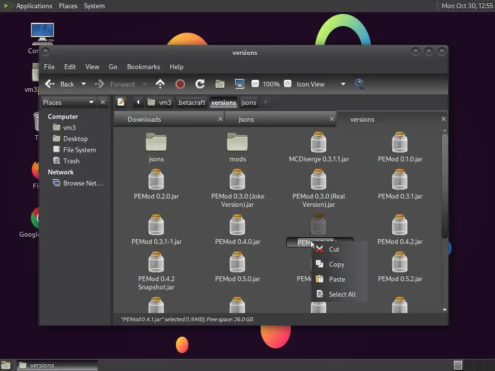Go to parent folder with Up arrow
Image resolution: width=495 pixels, height=371 pixels.
(160, 84)
